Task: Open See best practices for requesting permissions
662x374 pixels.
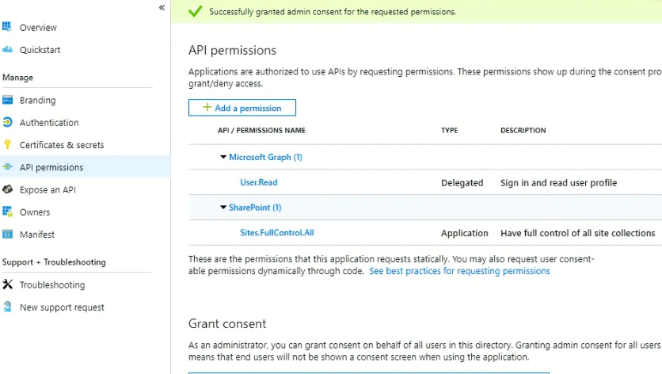Action: tap(459, 271)
